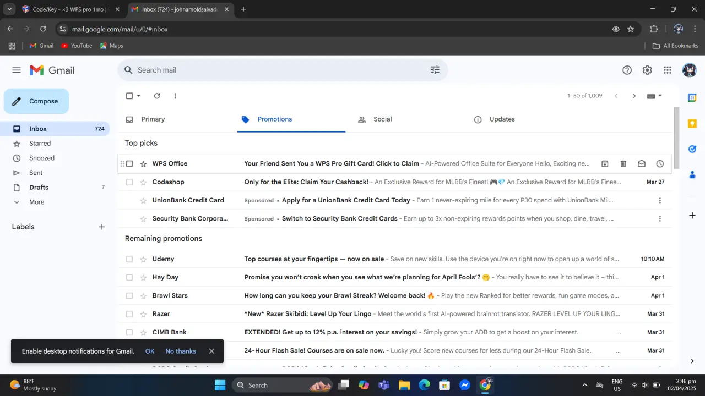The width and height of the screenshot is (705, 396).
Task: Select the WPS Office email checkbox
Action: (x=129, y=163)
